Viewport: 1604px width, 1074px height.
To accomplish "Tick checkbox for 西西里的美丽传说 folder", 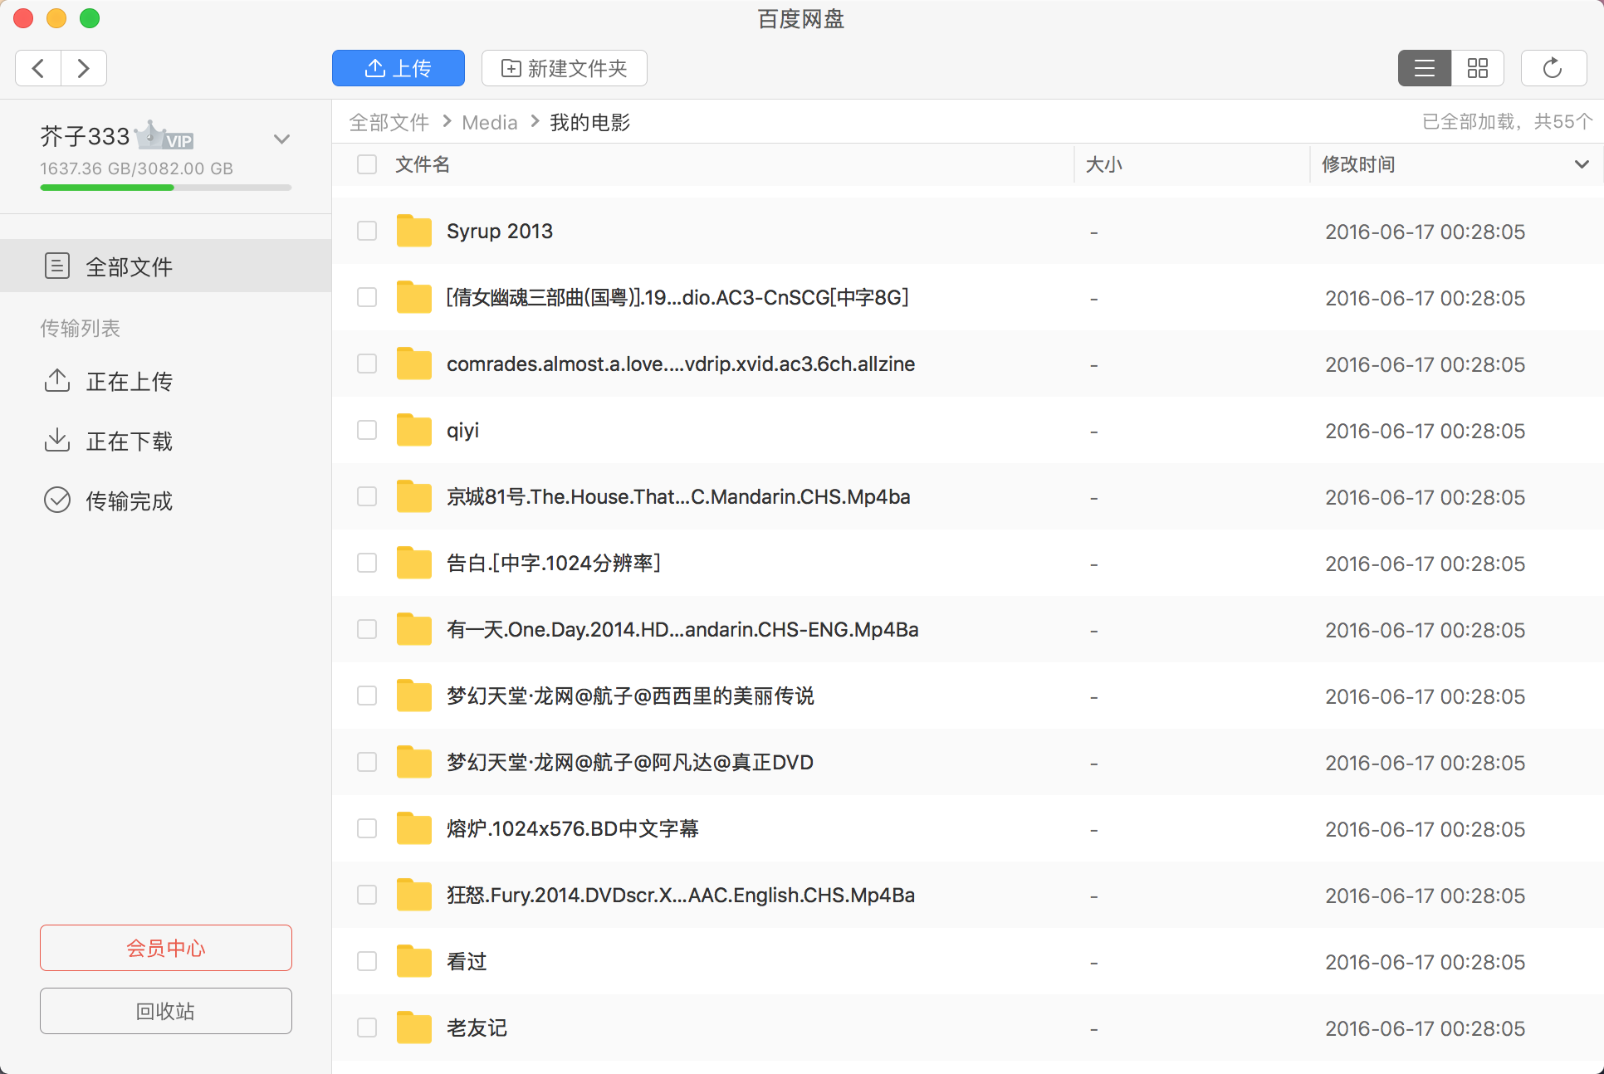I will [367, 696].
